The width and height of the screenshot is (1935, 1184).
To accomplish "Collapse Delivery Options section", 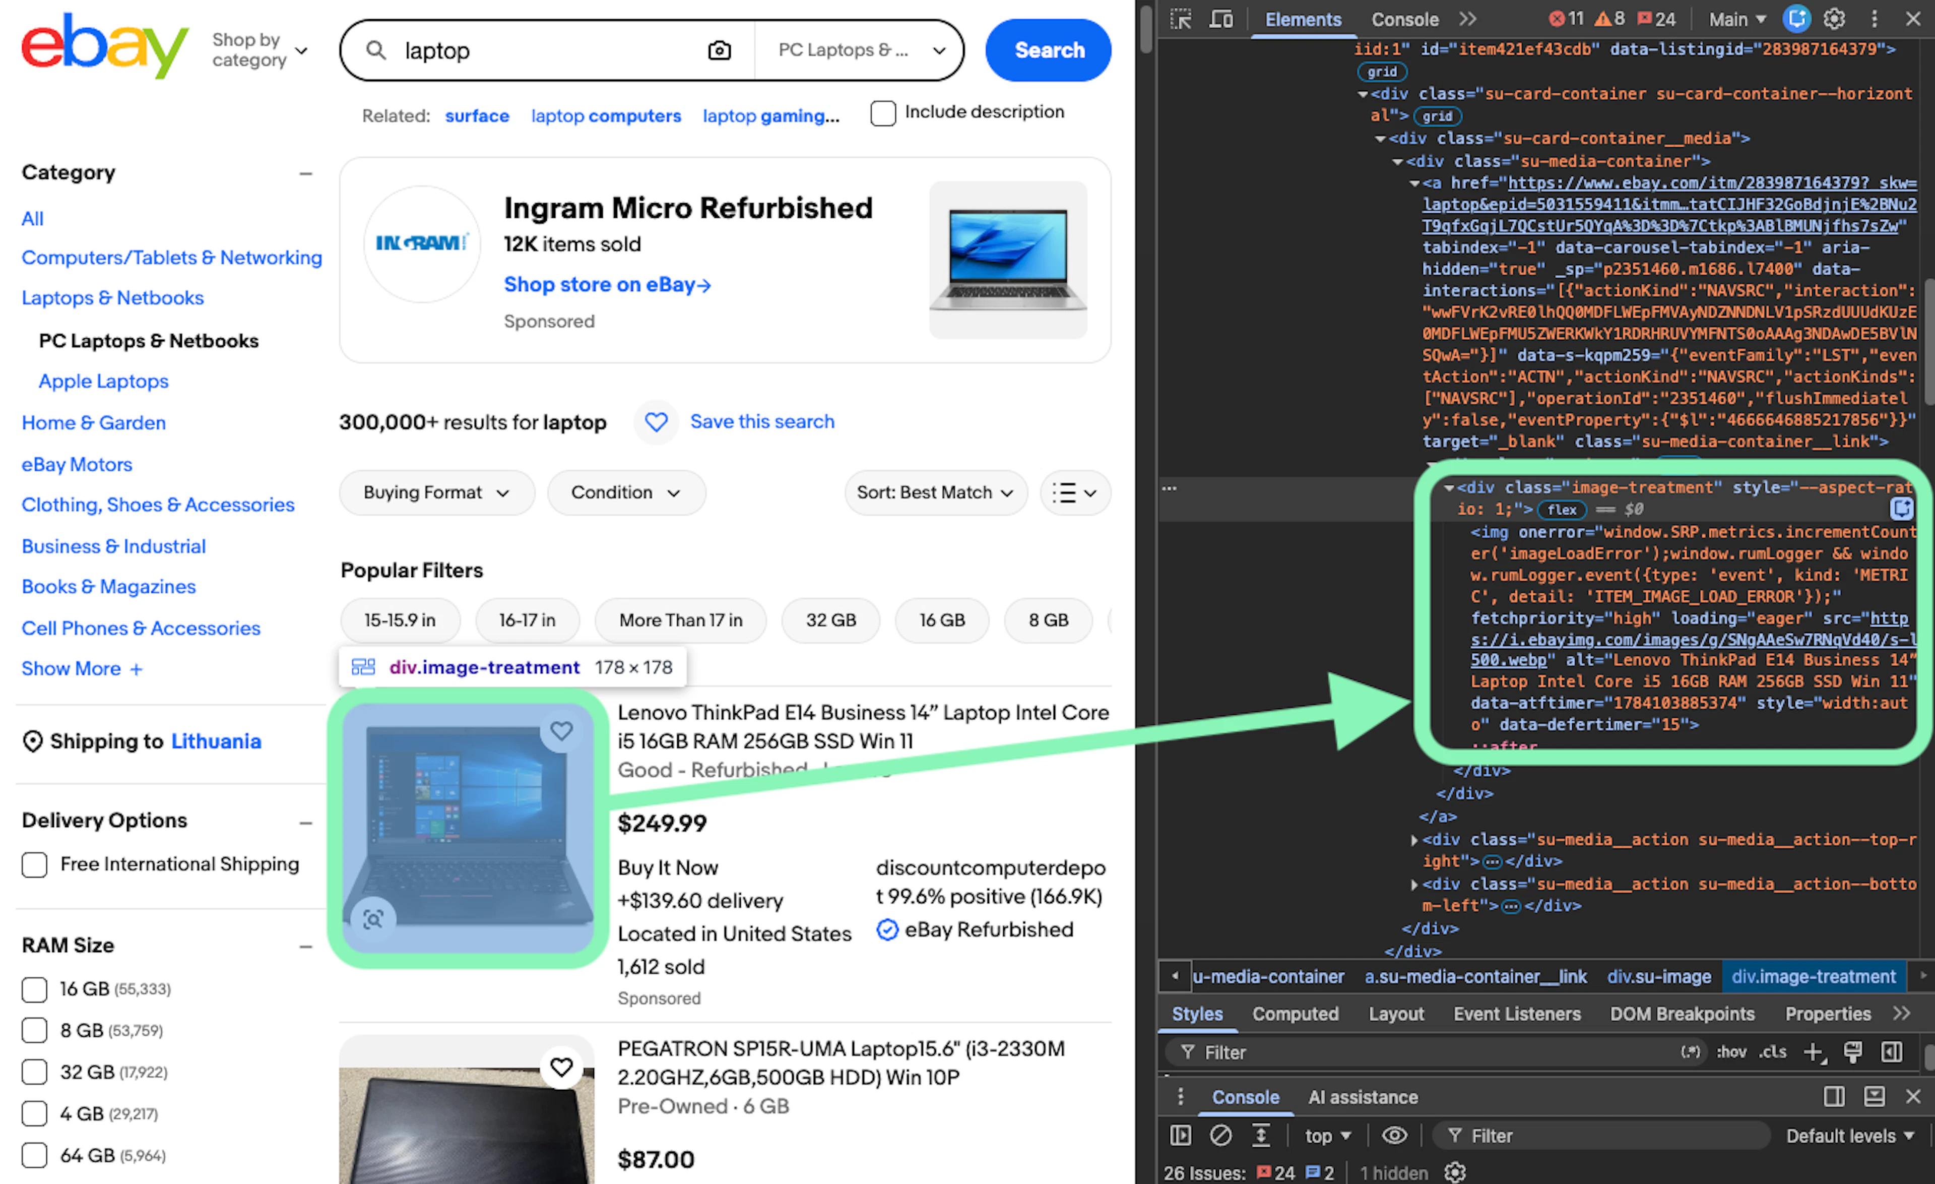I will click(x=305, y=823).
